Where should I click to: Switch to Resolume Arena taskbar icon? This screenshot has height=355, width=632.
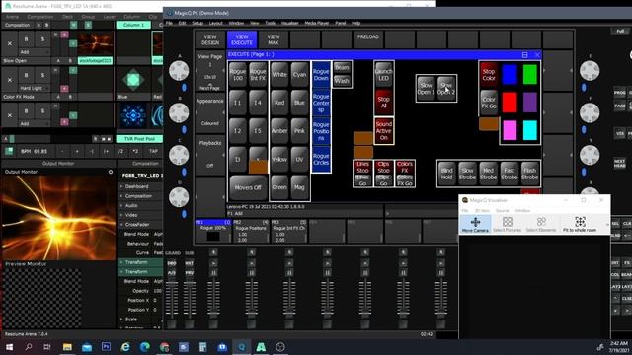[261, 346]
